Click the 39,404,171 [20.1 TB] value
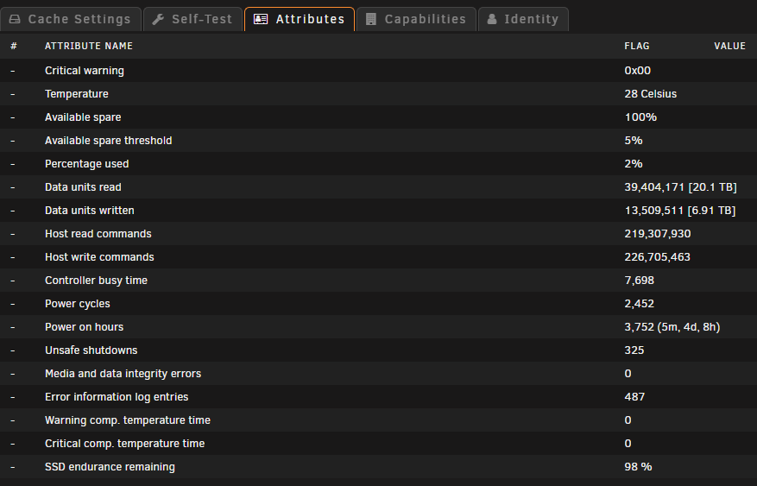Image resolution: width=757 pixels, height=486 pixels. [x=681, y=187]
